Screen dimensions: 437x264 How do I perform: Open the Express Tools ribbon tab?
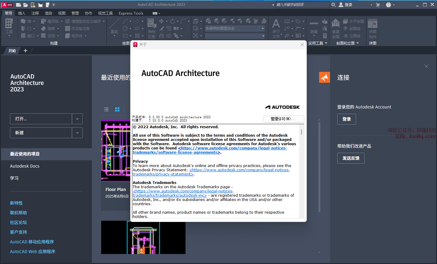pyautogui.click(x=131, y=13)
